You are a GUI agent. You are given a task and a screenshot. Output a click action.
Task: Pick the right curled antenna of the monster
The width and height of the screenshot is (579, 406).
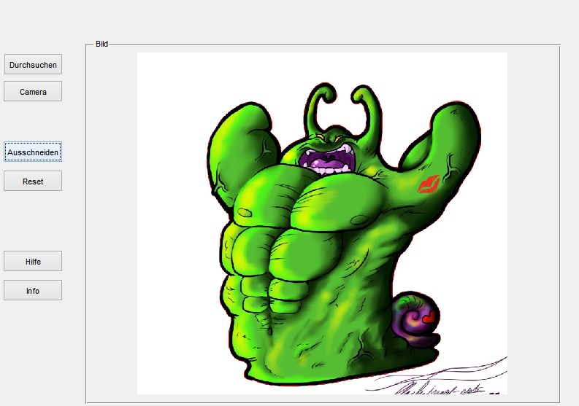[x=367, y=104]
